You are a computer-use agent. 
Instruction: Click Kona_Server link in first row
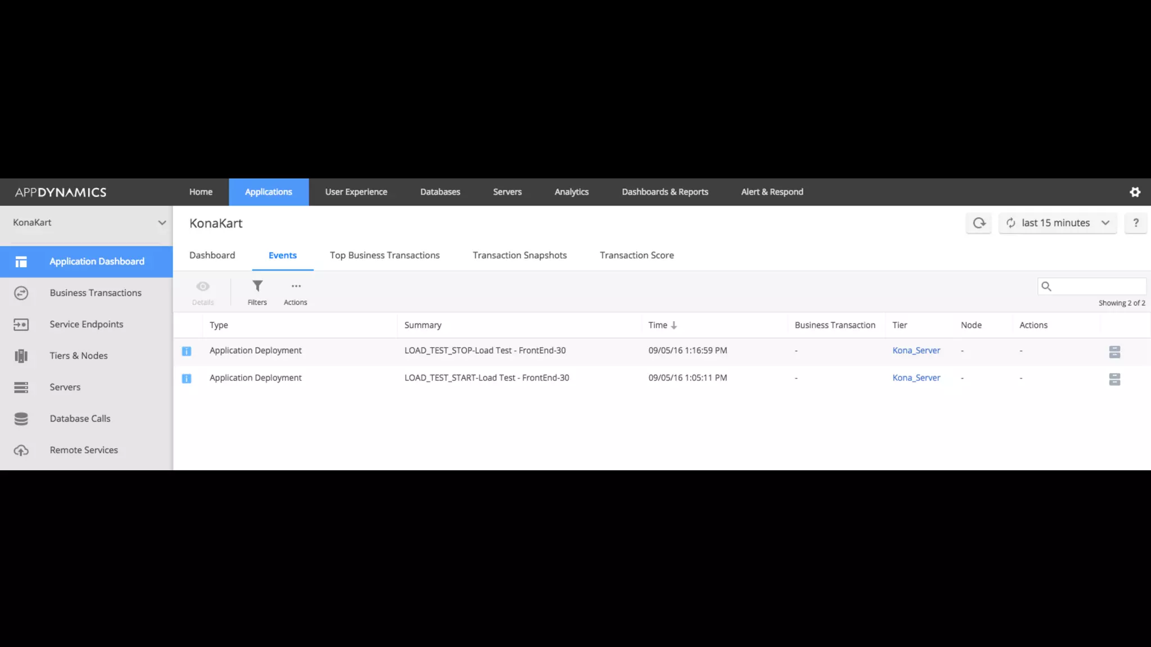tap(916, 350)
